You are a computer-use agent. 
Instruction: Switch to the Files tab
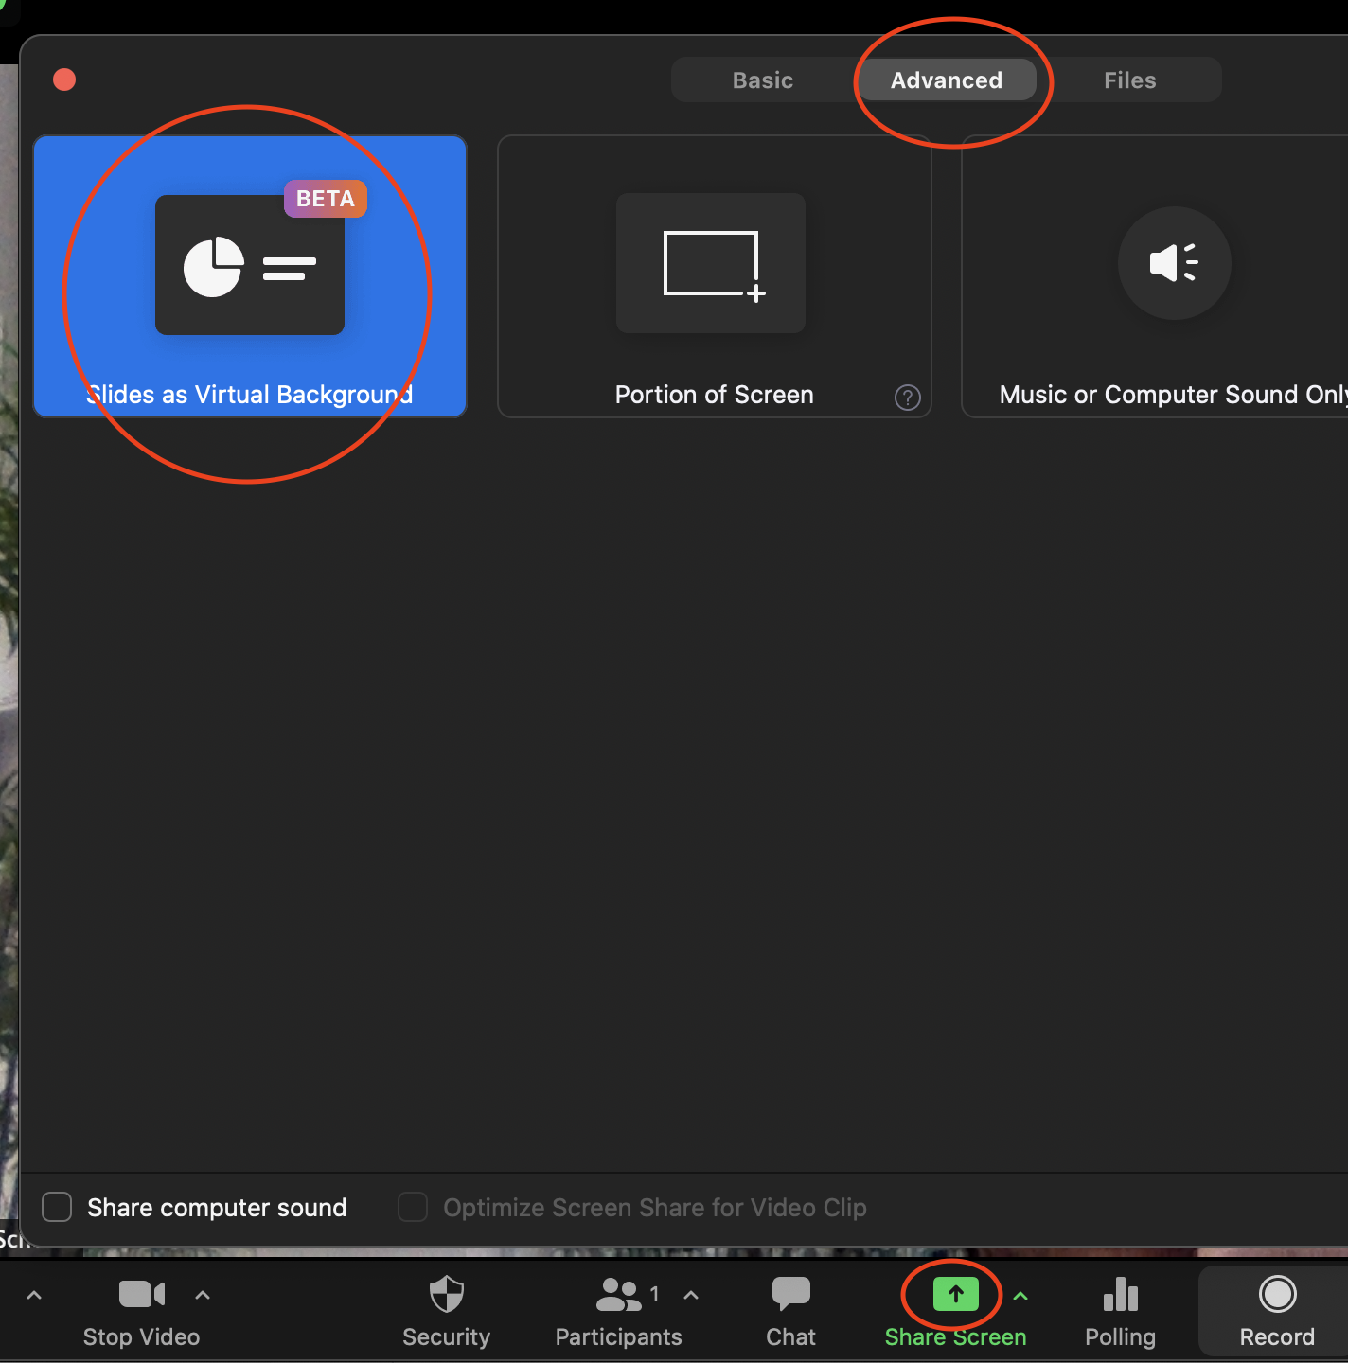1129,80
